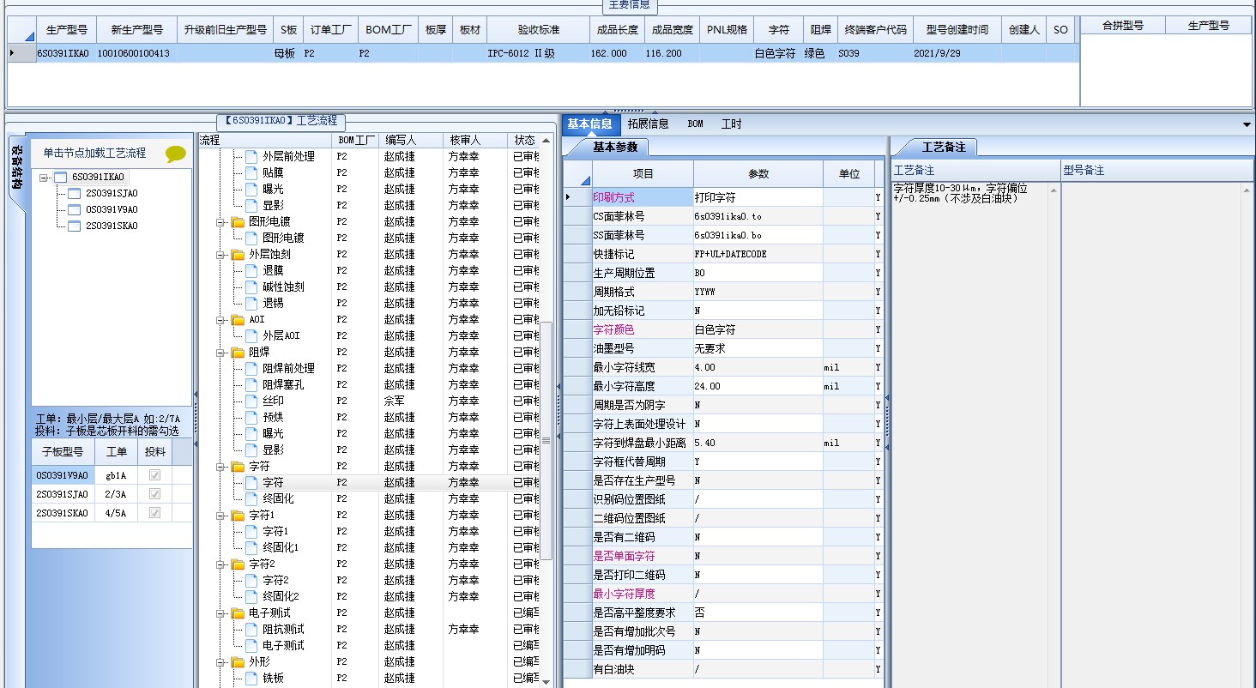Click document icon beside 碱性蚀刻

[251, 287]
